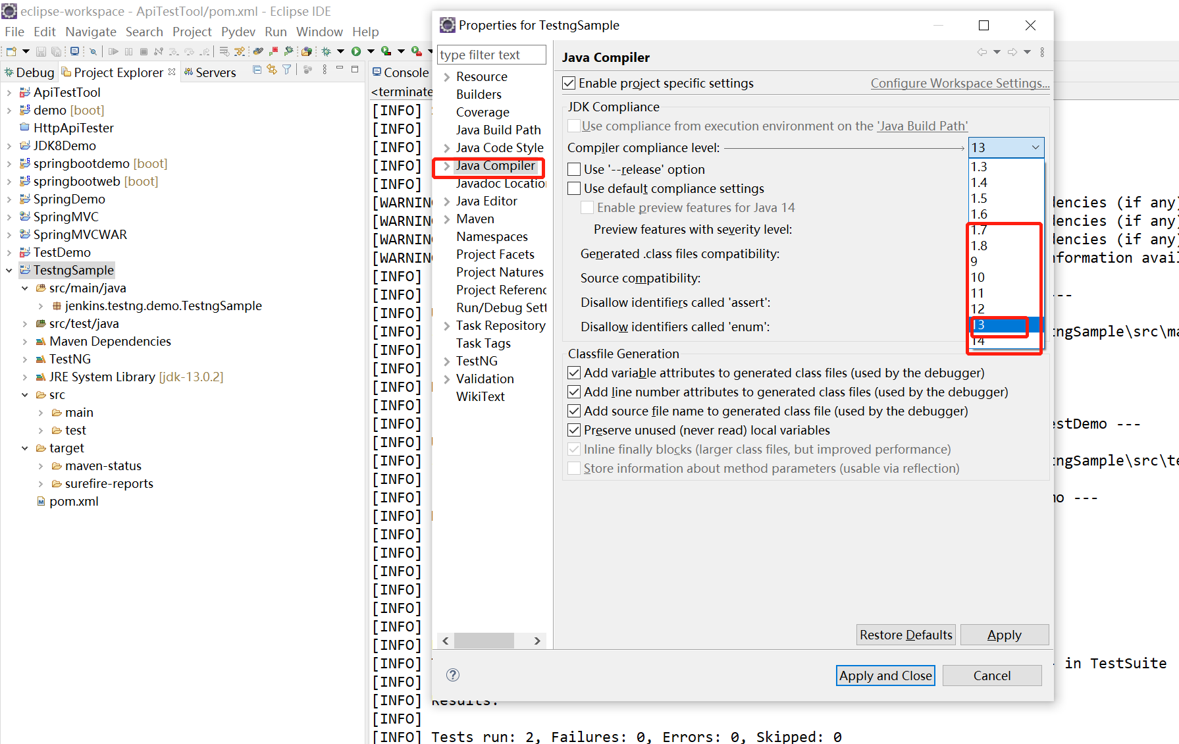Screen dimensions: 1179x744
Task: Open the Navigate menu
Action: coord(91,32)
